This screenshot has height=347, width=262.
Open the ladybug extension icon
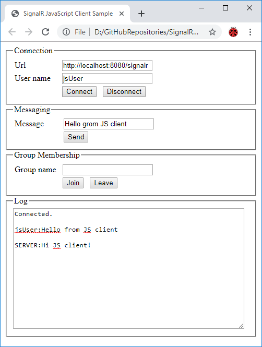[x=233, y=32]
